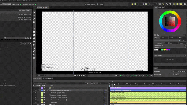187x105 pixels.
Task: Click the add layer plus icon
Action: 87,83
